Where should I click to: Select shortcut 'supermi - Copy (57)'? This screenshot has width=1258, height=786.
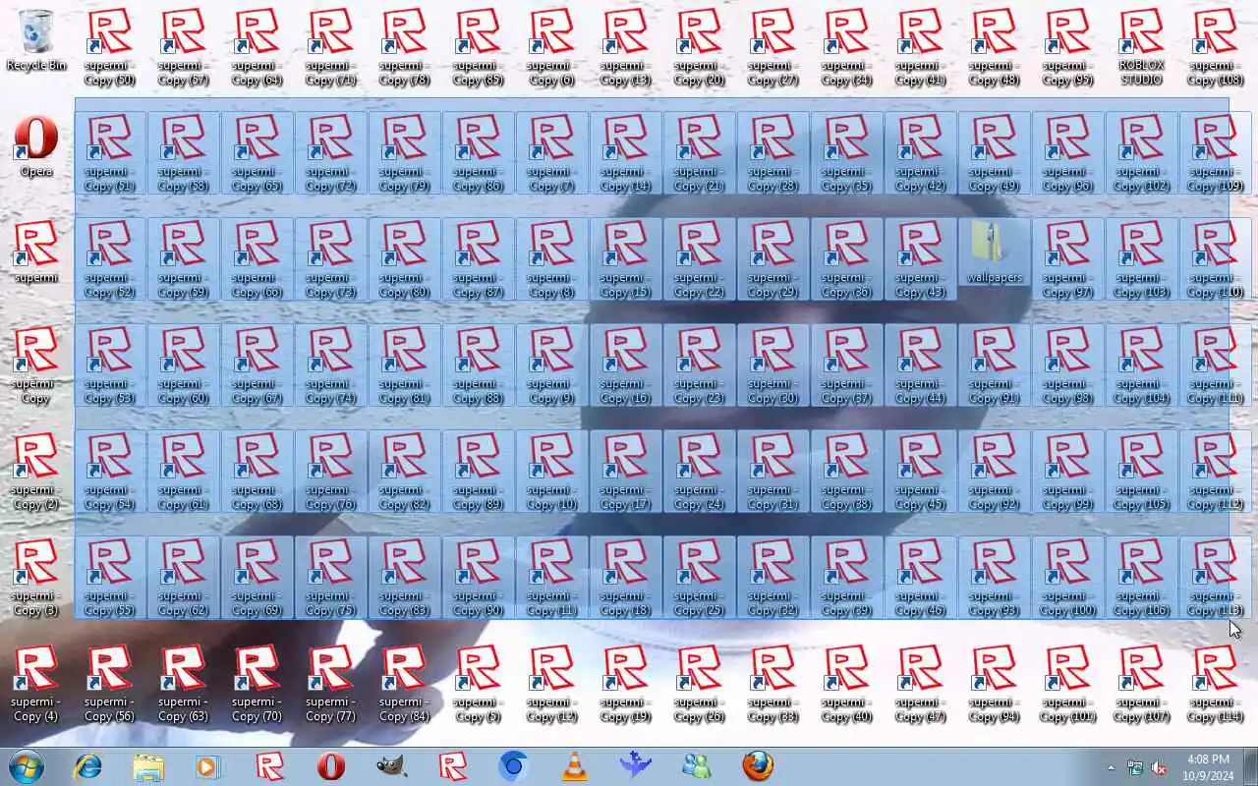(184, 47)
